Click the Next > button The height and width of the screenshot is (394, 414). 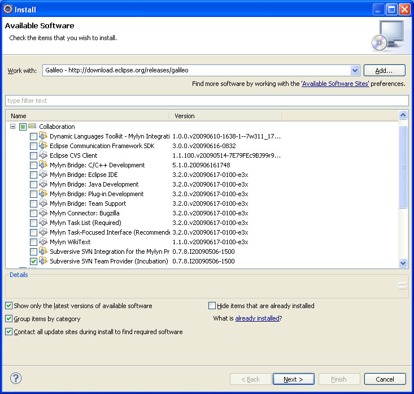coord(293,379)
